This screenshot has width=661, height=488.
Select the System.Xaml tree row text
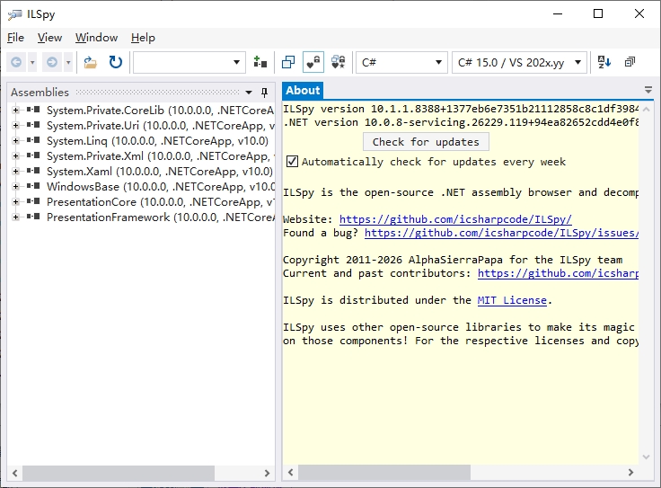tap(160, 172)
